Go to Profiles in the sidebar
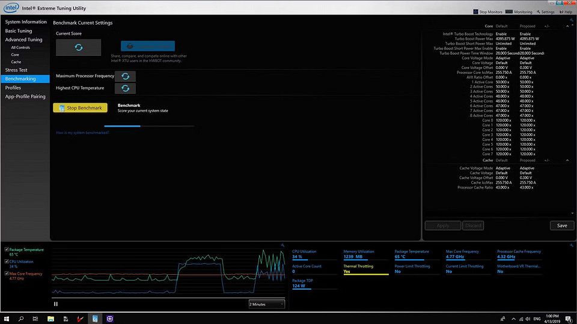 point(13,88)
